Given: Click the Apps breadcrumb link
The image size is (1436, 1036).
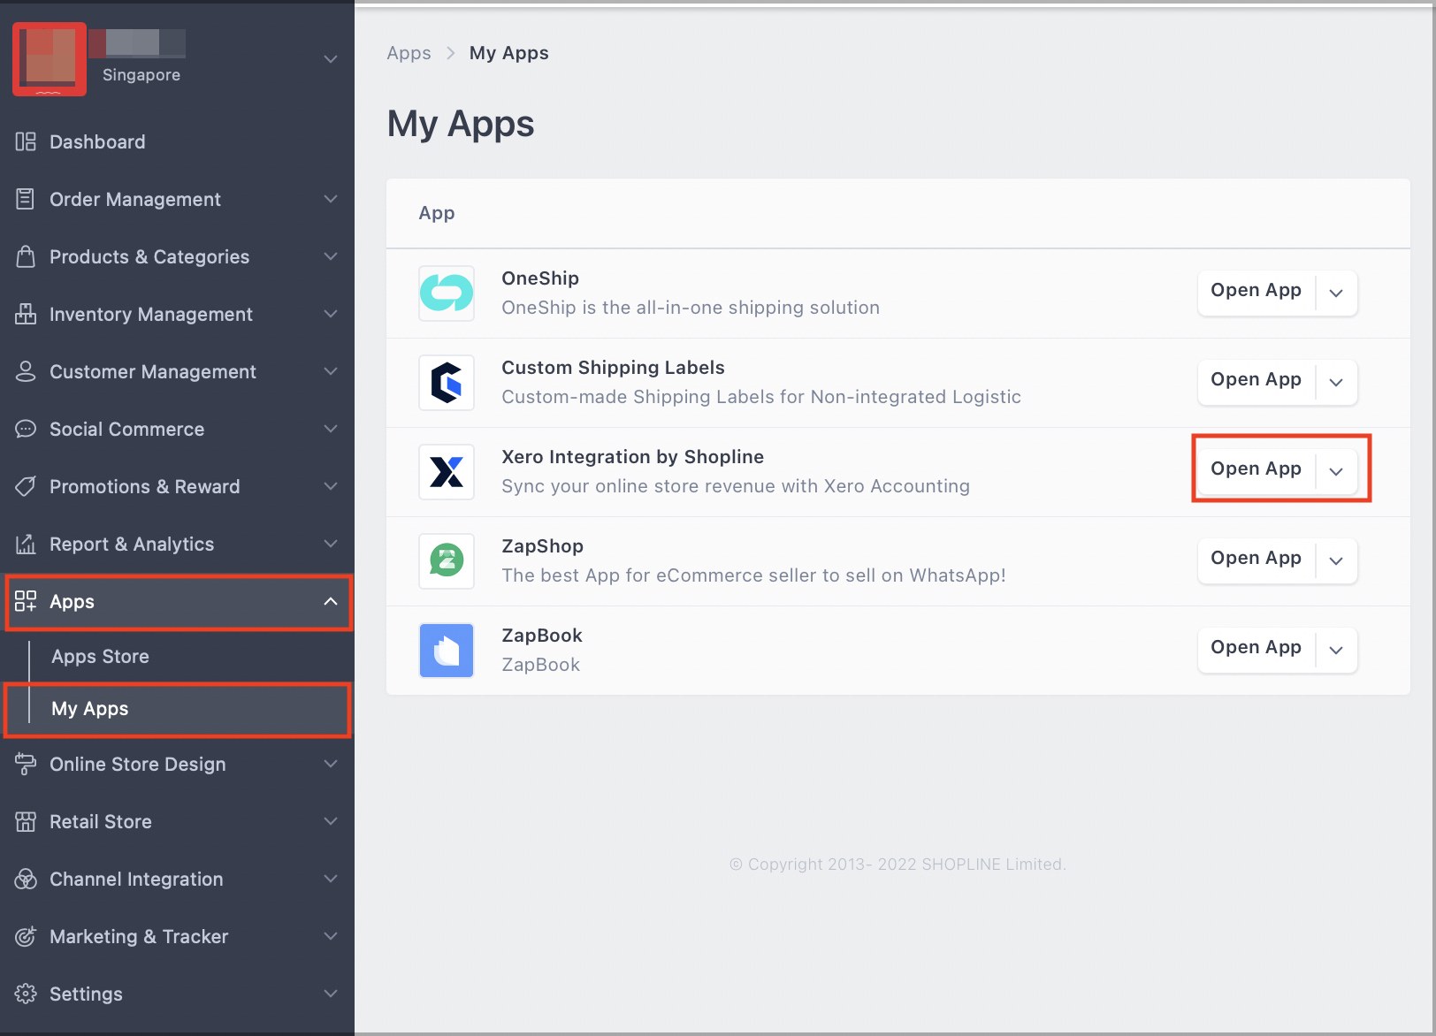Looking at the screenshot, I should point(409,52).
